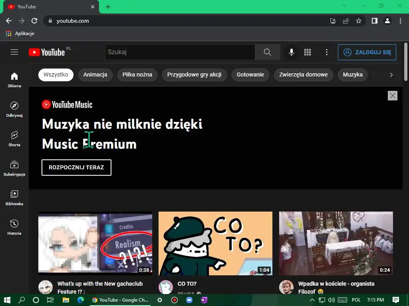Open OneNote from taskbar
The image size is (409, 306).
point(204,300)
